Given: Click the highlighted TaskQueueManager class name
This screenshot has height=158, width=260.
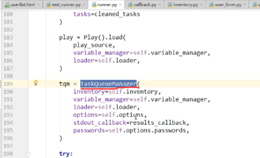Looking at the screenshot, I should coord(109,84).
